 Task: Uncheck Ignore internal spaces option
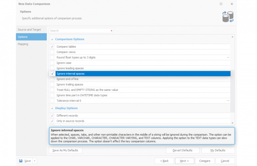[52, 74]
